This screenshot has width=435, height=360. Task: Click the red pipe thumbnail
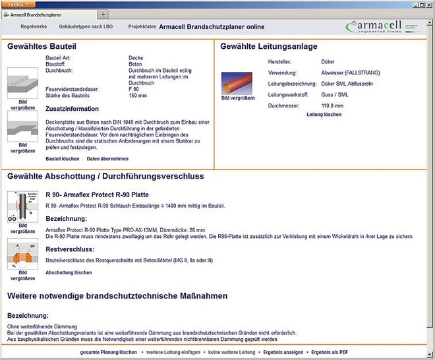point(237,83)
